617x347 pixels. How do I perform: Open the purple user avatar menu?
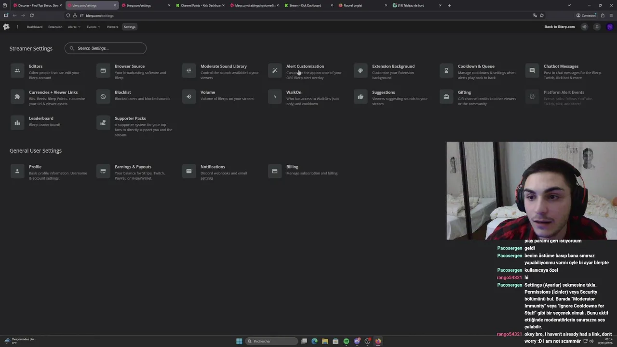(610, 27)
